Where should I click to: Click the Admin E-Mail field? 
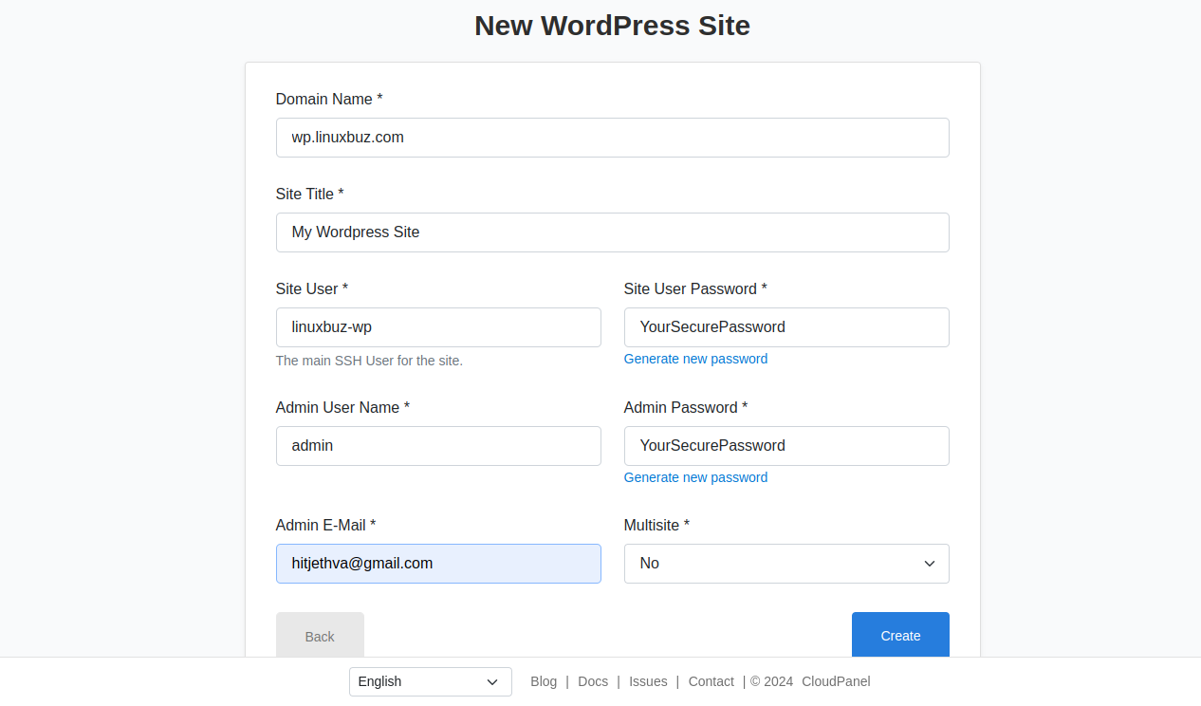point(438,564)
